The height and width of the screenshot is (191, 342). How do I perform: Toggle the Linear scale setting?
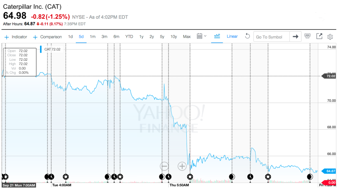coord(232,36)
